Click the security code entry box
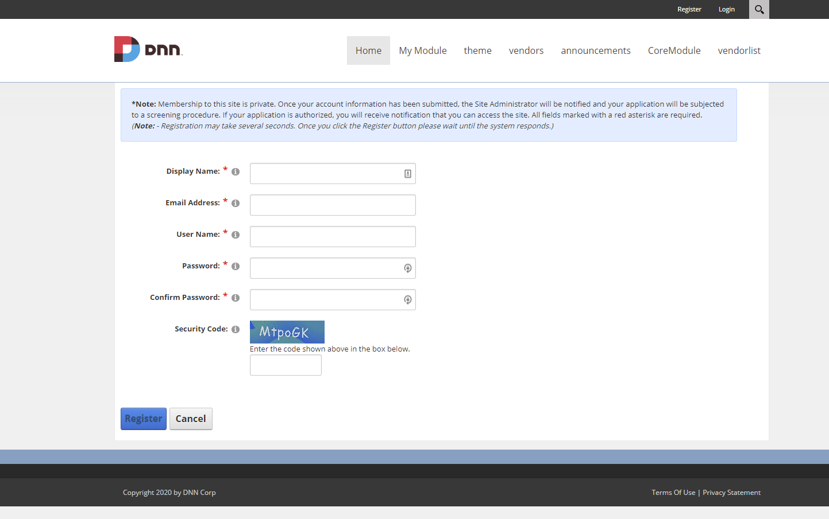829x519 pixels. pos(286,365)
